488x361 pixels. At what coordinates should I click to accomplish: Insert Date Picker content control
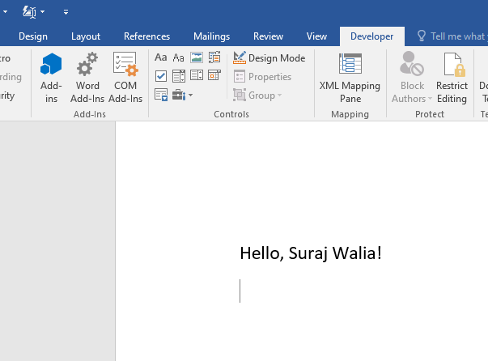[x=214, y=76]
